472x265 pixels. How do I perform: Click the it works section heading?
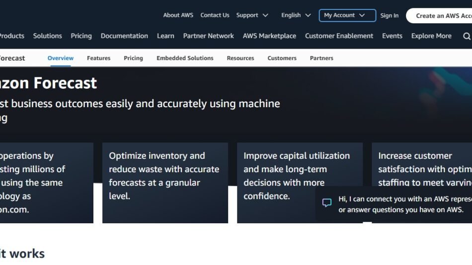click(22, 254)
